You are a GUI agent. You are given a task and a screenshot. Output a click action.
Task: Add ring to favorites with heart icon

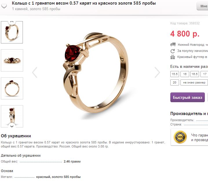(x=4, y=6)
